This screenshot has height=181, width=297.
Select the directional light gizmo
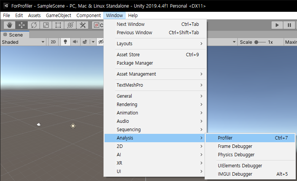point(73,126)
